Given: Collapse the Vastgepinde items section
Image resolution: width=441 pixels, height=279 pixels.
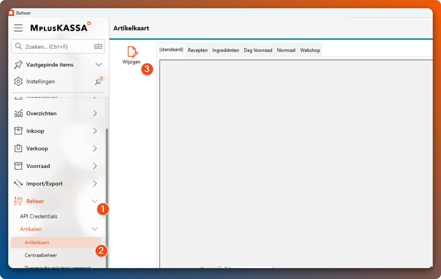Looking at the screenshot, I should [98, 65].
